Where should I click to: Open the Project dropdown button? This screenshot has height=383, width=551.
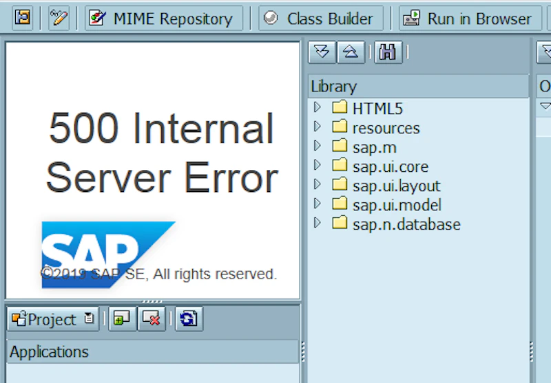(53, 319)
